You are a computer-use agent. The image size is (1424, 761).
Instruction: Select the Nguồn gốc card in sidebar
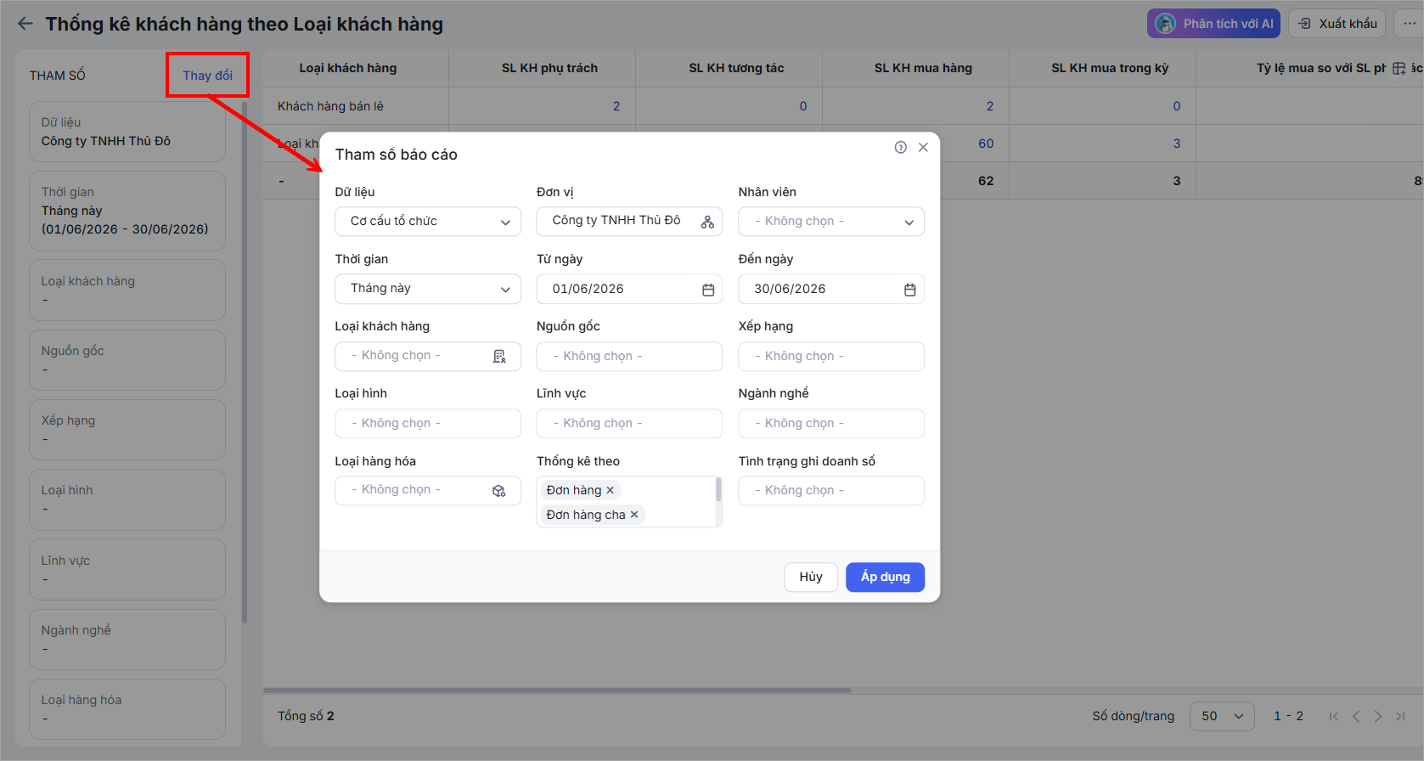coord(127,360)
